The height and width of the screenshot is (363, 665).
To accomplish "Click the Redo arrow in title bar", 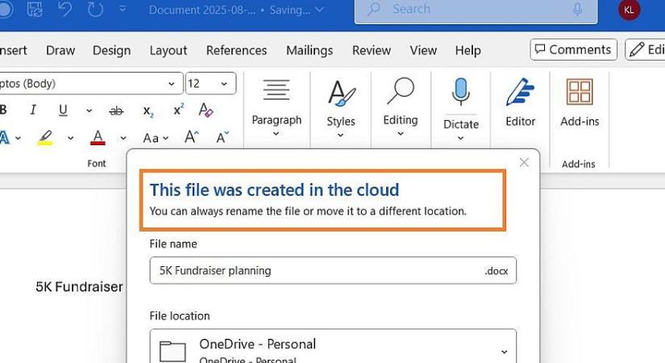I will [95, 9].
